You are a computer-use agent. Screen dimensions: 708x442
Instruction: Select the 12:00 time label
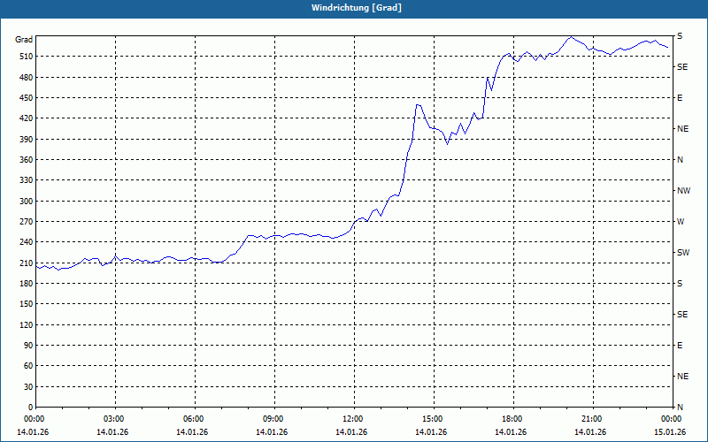click(x=354, y=419)
